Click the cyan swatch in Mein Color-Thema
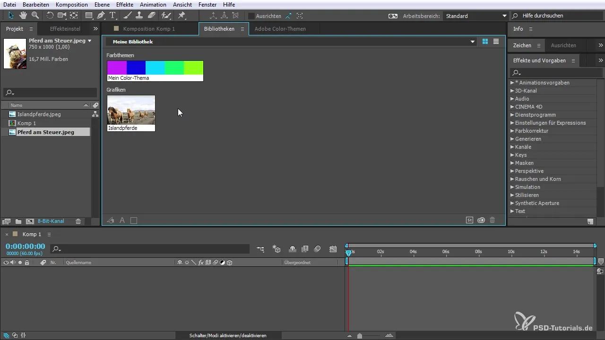This screenshot has height=340, width=605. click(155, 68)
